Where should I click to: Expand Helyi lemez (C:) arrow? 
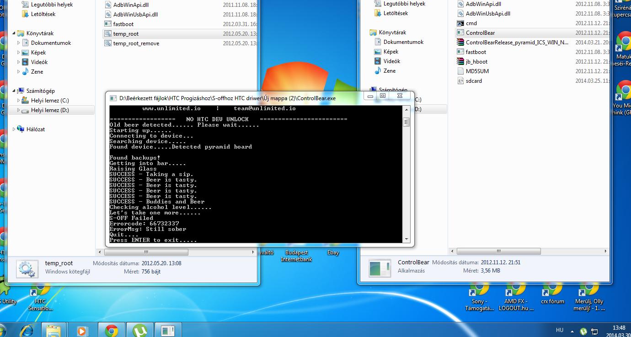19,101
